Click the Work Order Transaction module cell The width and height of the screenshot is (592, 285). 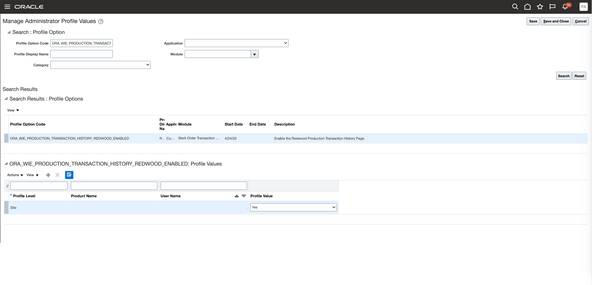(199, 138)
